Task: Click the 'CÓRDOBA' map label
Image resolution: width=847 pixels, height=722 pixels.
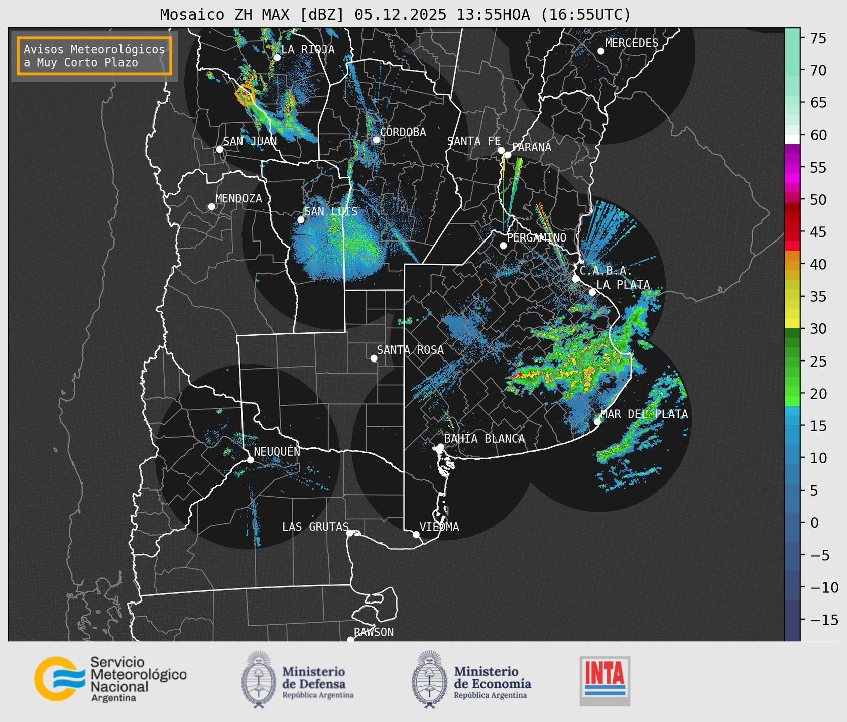Action: pyautogui.click(x=403, y=132)
